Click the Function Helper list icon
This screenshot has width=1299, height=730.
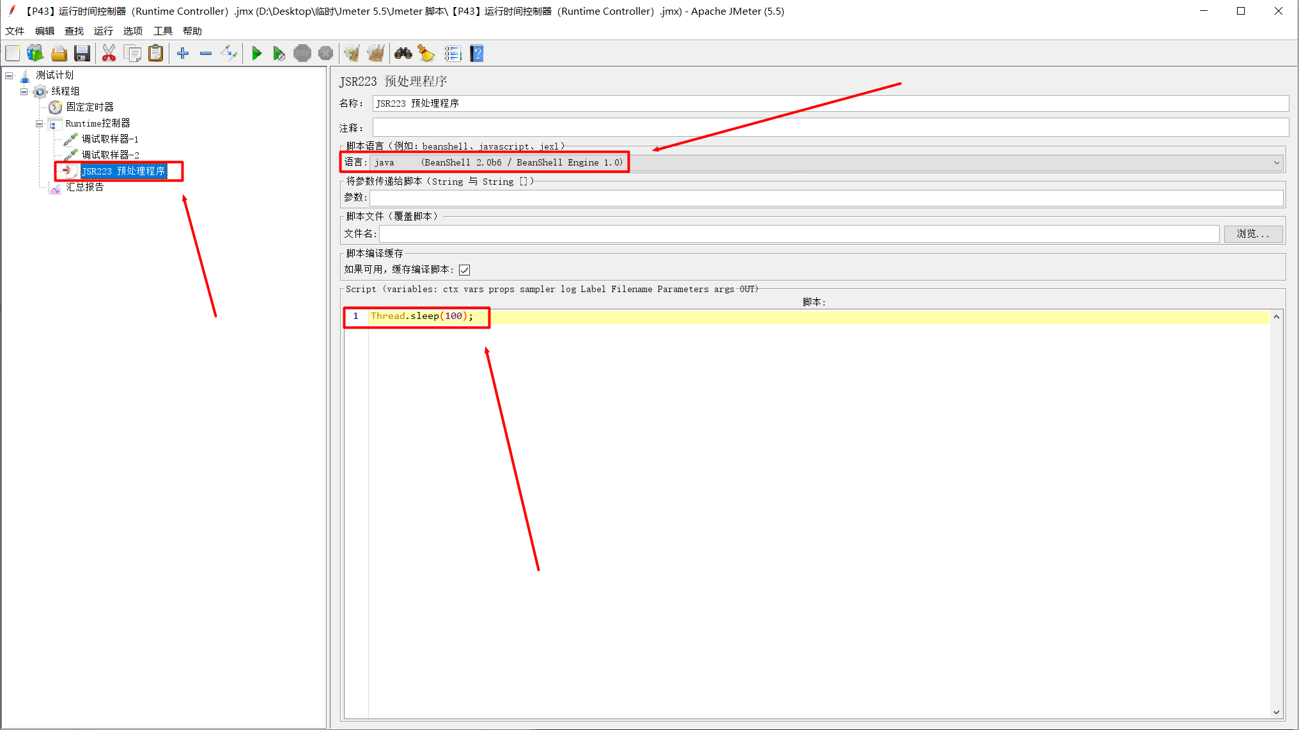453,54
